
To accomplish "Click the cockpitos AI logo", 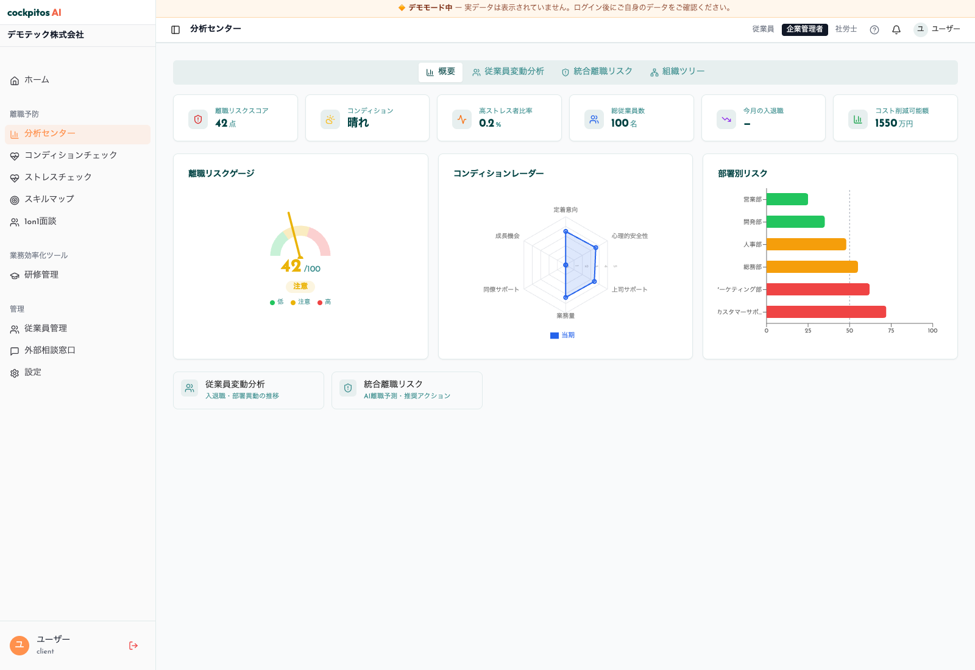I will [34, 13].
